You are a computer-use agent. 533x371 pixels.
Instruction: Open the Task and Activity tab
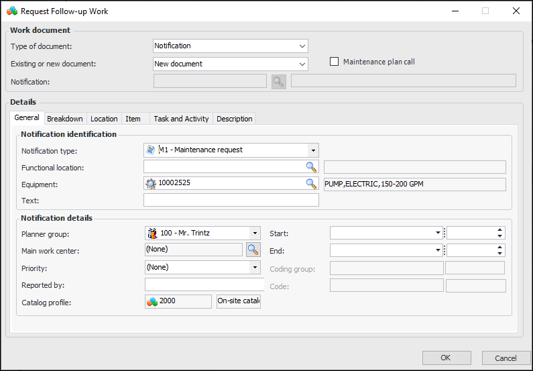coord(181,119)
